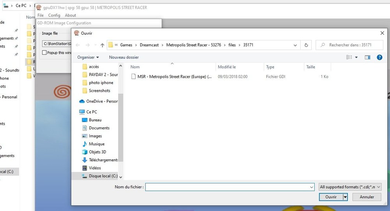Click the photo iphone folder icon
The image size is (390, 211).
point(85,82)
